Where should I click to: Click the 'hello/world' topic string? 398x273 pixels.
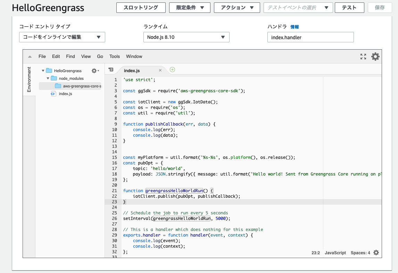click(166, 169)
